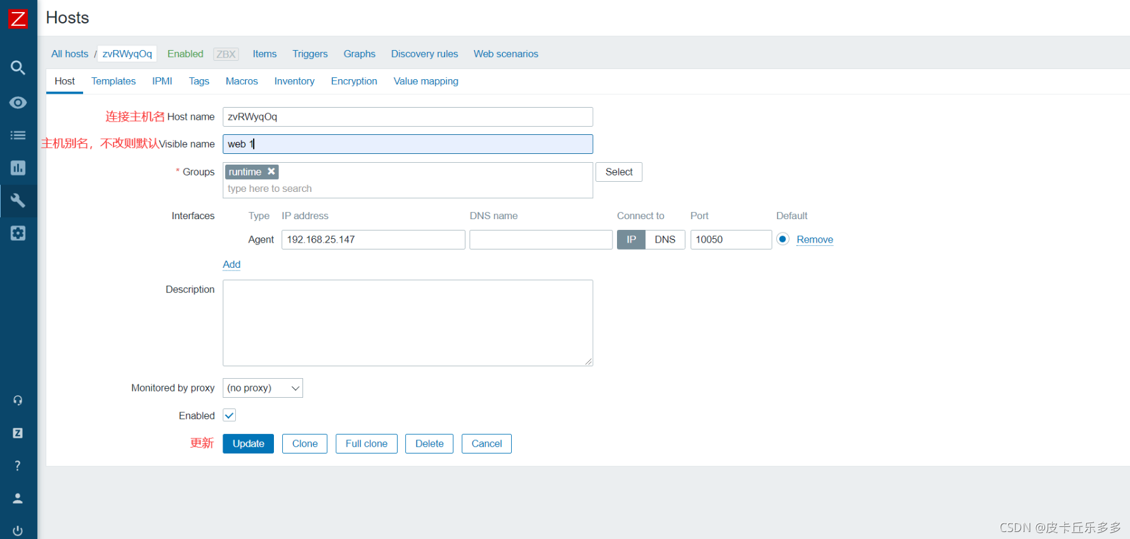Remove the runtime group tag

(271, 172)
